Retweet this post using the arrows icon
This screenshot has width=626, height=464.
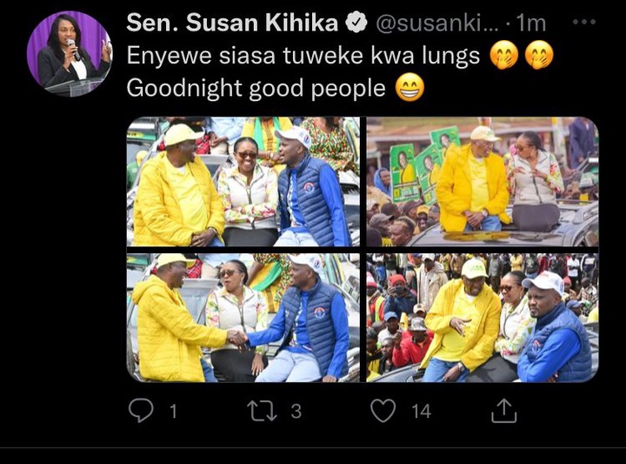coord(262,411)
